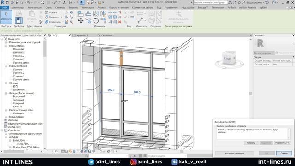The image size is (295, 166).
Task: Click the Align tool icon
Action: 81,13
